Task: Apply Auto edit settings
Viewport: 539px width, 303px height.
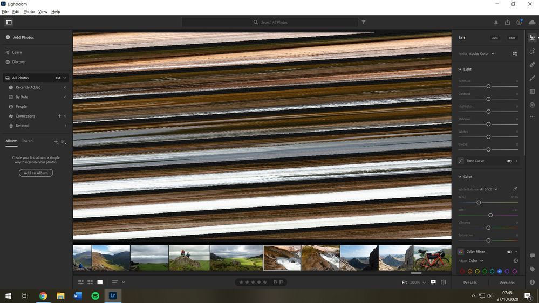Action: pos(495,38)
